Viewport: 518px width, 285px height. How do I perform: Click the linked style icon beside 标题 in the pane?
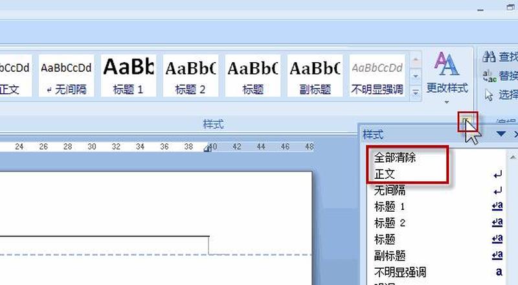point(497,238)
